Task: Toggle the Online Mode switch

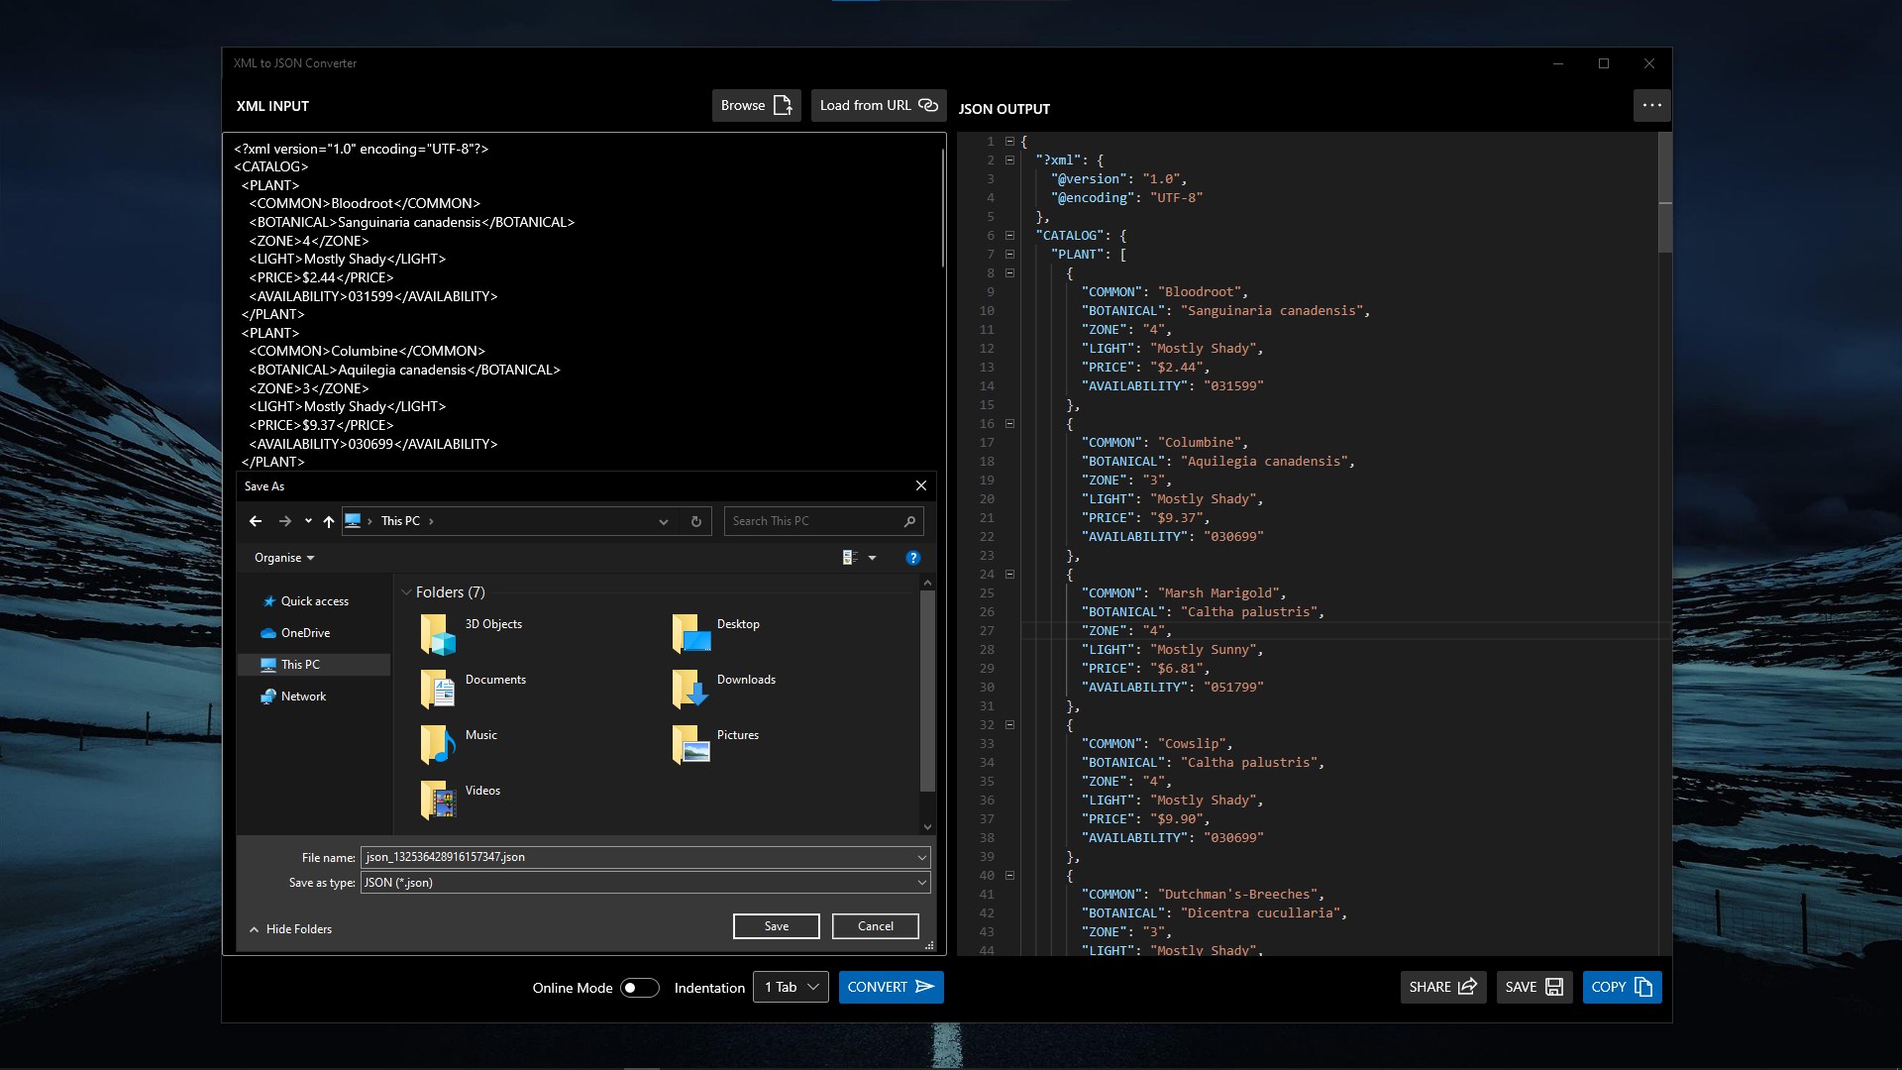Action: pyautogui.click(x=639, y=988)
